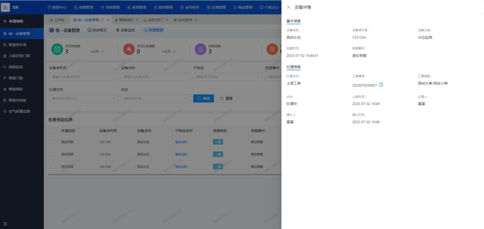The width and height of the screenshot is (484, 229).
Task: Close the 统一设备管理 tab
Action: click(x=108, y=20)
